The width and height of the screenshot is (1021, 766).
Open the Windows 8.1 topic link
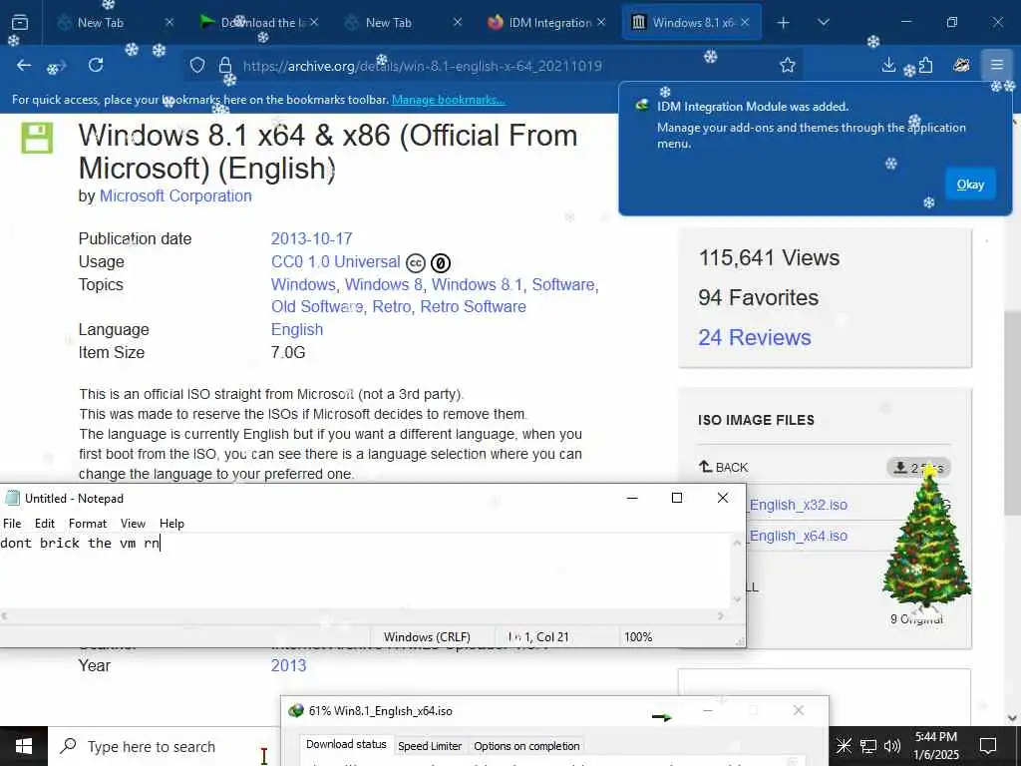point(477,284)
